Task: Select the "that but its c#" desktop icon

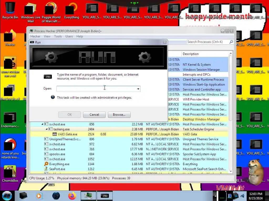Action: point(10,92)
